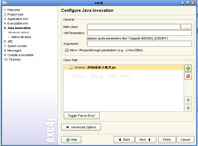Click the exe4j application icon in title bar
Screen dimensions: 198x146
point(5,3)
